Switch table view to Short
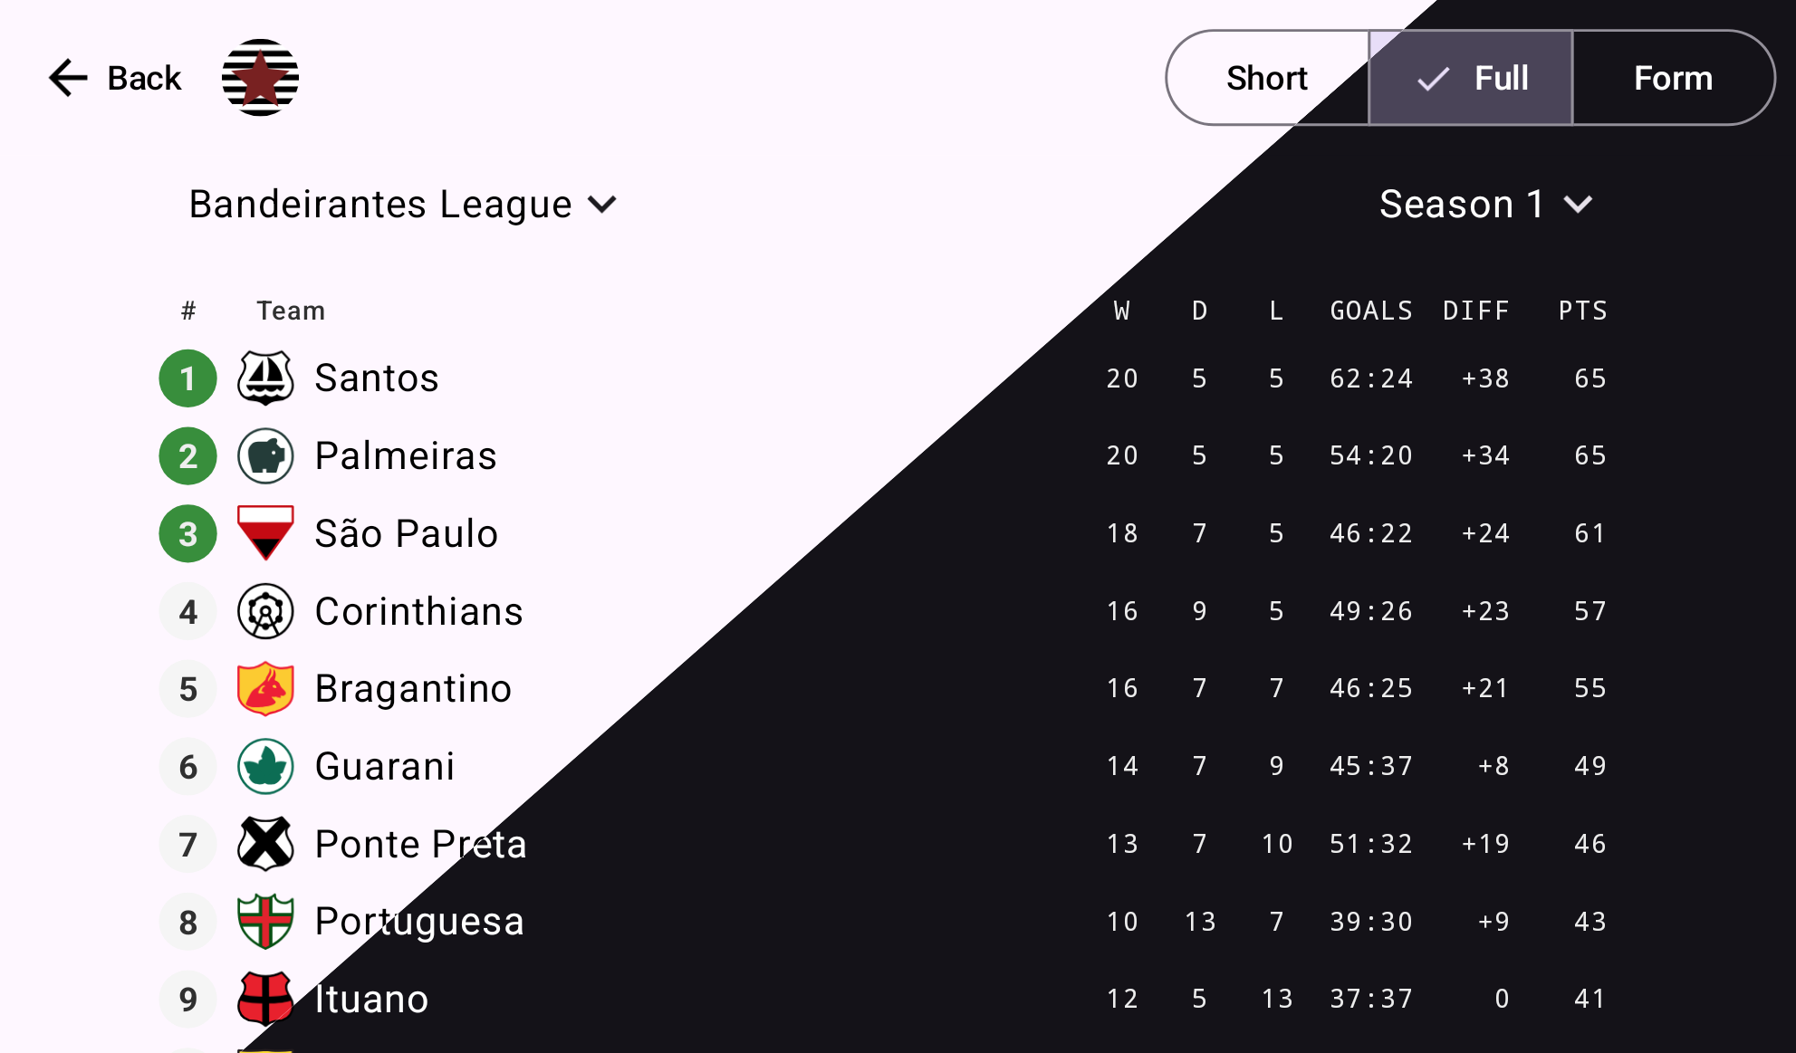 1267,78
